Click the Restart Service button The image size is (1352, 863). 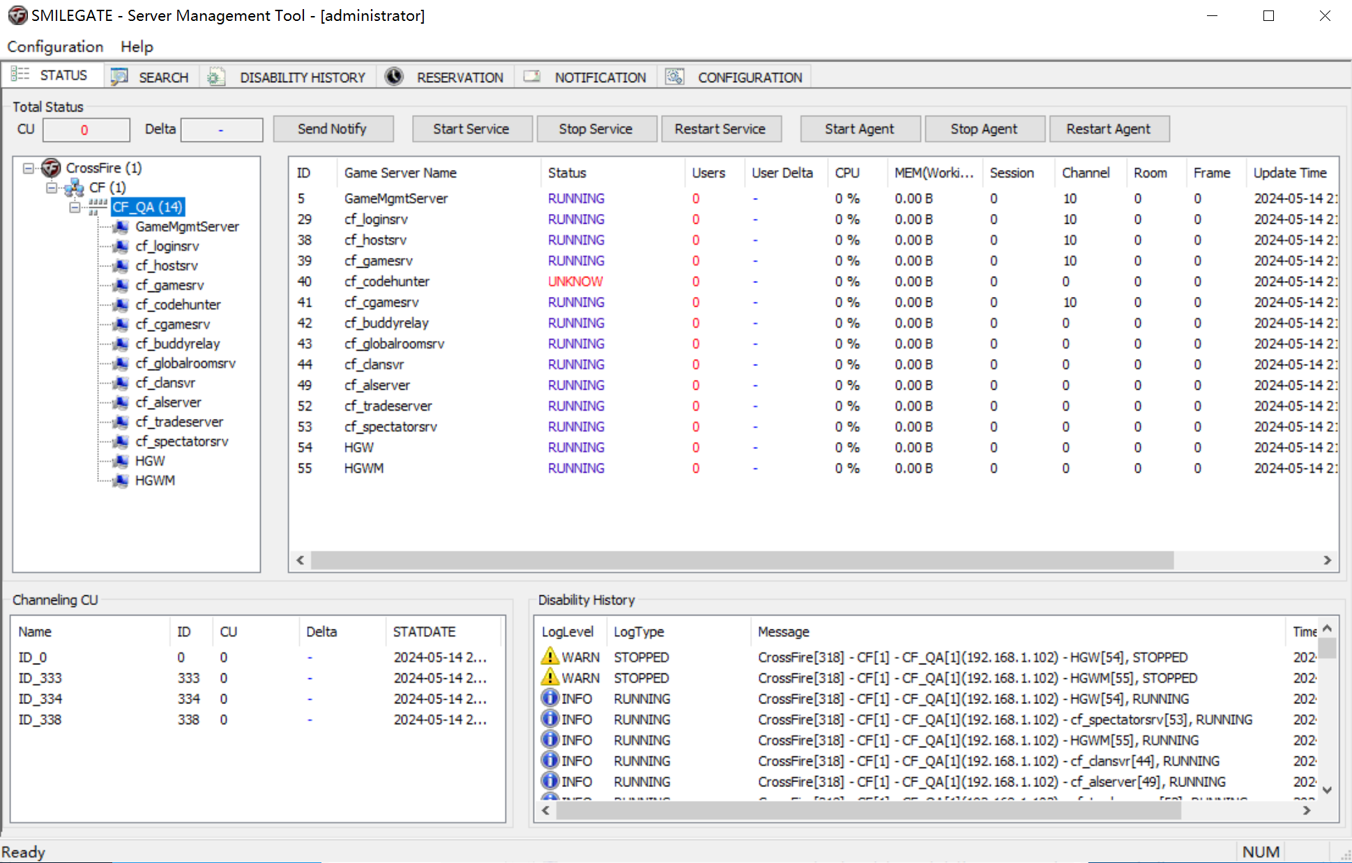(x=720, y=129)
